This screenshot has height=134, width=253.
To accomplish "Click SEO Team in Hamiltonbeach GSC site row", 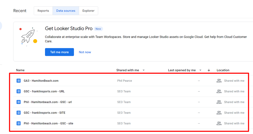I will click(124, 123).
